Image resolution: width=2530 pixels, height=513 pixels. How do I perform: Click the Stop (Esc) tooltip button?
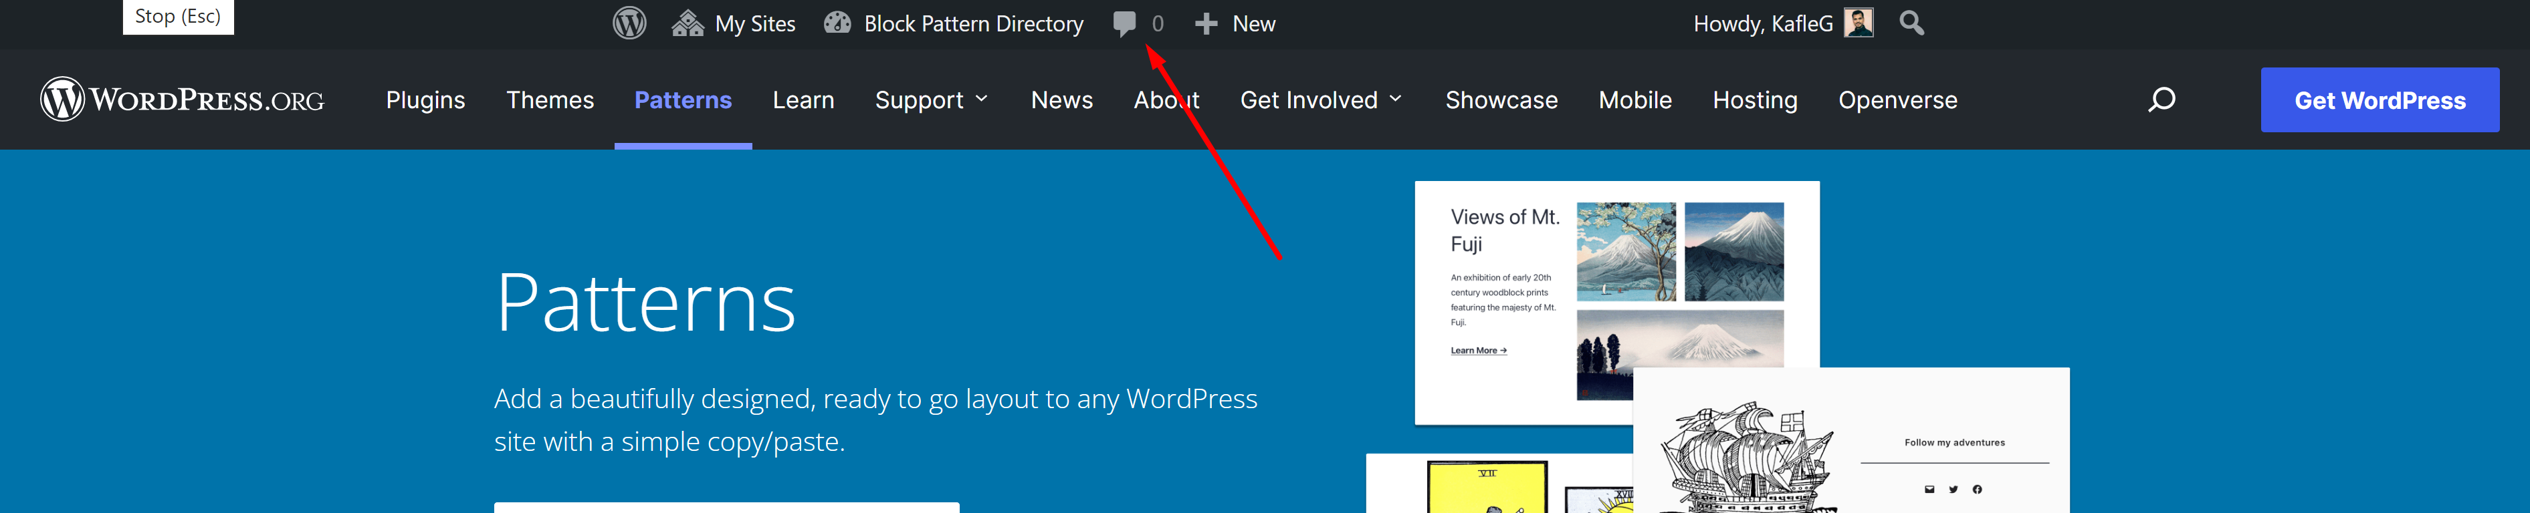click(x=178, y=17)
